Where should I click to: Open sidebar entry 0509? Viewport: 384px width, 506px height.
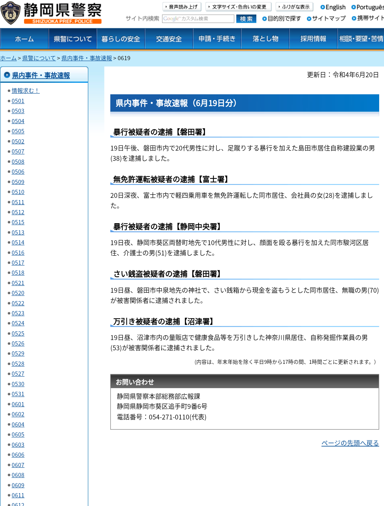point(18,182)
